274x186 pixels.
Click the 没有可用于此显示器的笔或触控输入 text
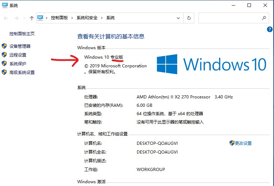pos(170,122)
